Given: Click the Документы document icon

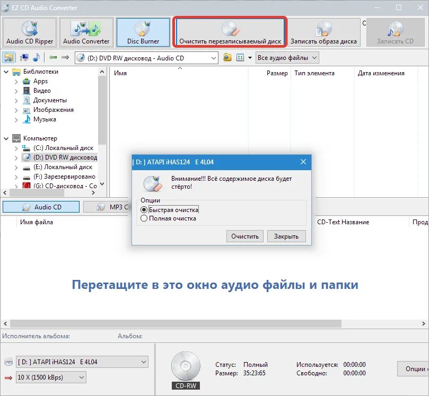Looking at the screenshot, I should coord(27,100).
